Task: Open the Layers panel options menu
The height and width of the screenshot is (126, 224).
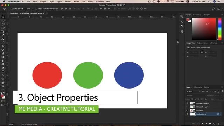Action: click(x=222, y=87)
